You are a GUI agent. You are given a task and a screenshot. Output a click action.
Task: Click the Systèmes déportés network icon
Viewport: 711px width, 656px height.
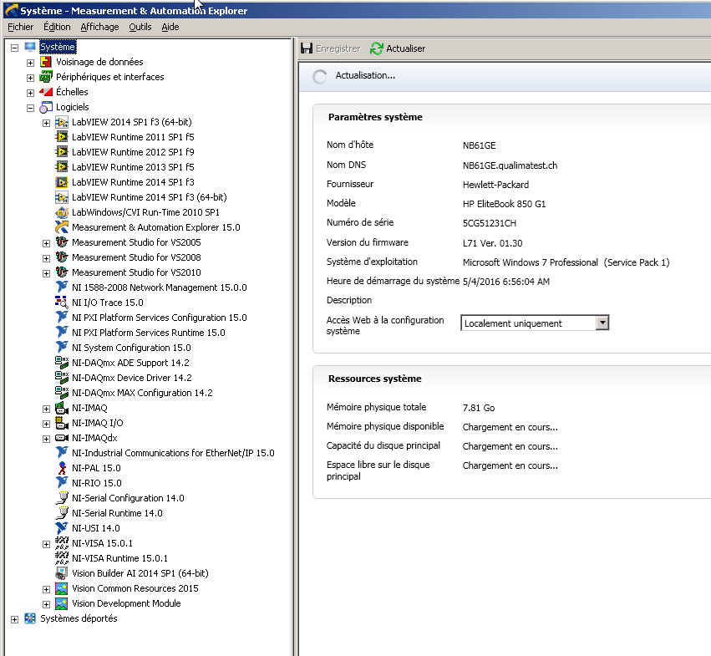[x=30, y=618]
